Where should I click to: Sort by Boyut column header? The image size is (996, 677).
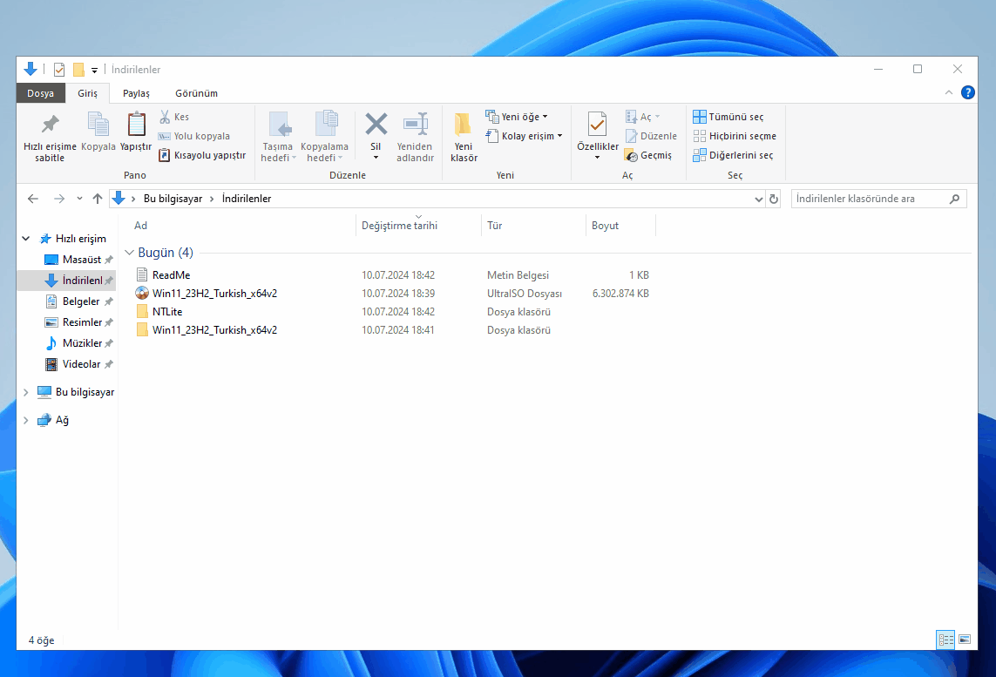click(x=620, y=226)
